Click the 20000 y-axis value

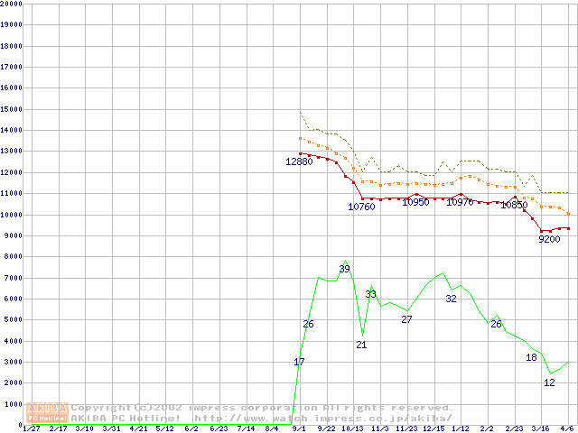[11, 4]
